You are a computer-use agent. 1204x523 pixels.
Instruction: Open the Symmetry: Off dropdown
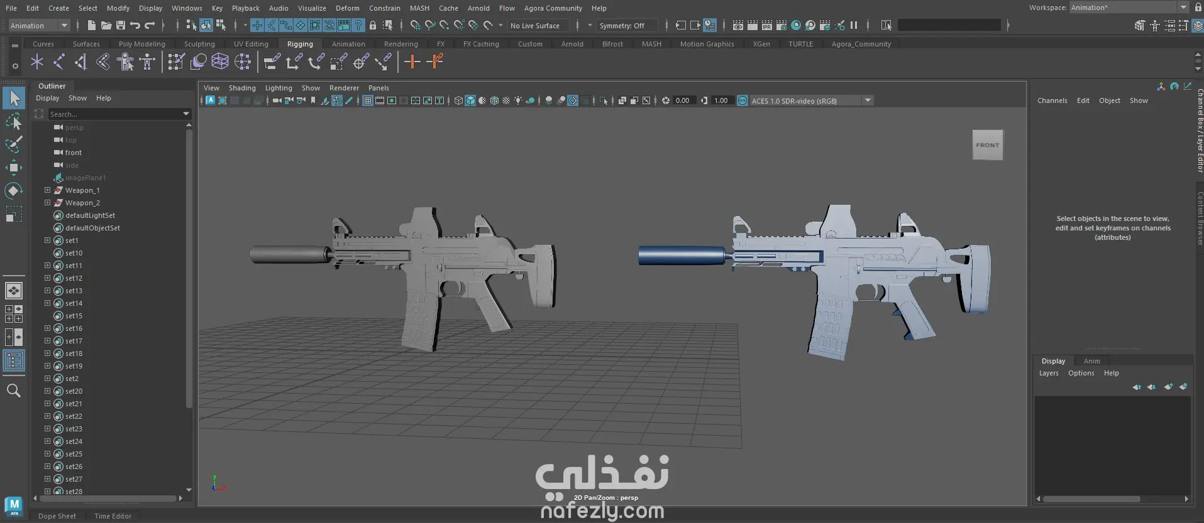[627, 26]
